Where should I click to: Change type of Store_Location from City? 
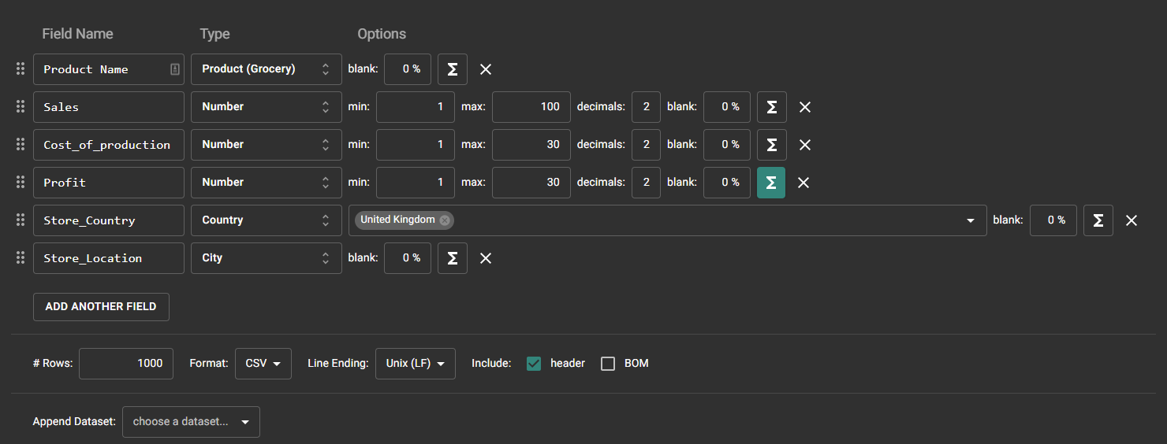tap(266, 258)
